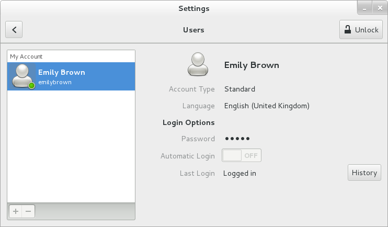Select the emilybrown username in the sidebar
This screenshot has width=388, height=227.
tap(55, 82)
